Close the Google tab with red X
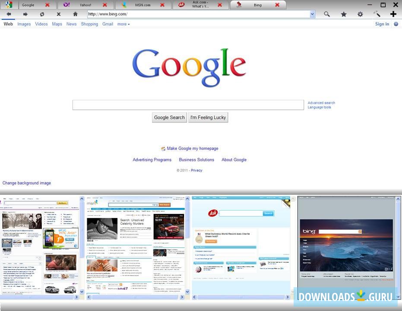This screenshot has width=402, height=311. [47, 5]
